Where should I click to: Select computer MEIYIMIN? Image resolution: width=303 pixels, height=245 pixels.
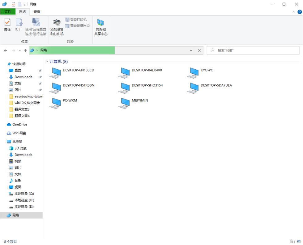coord(133,103)
